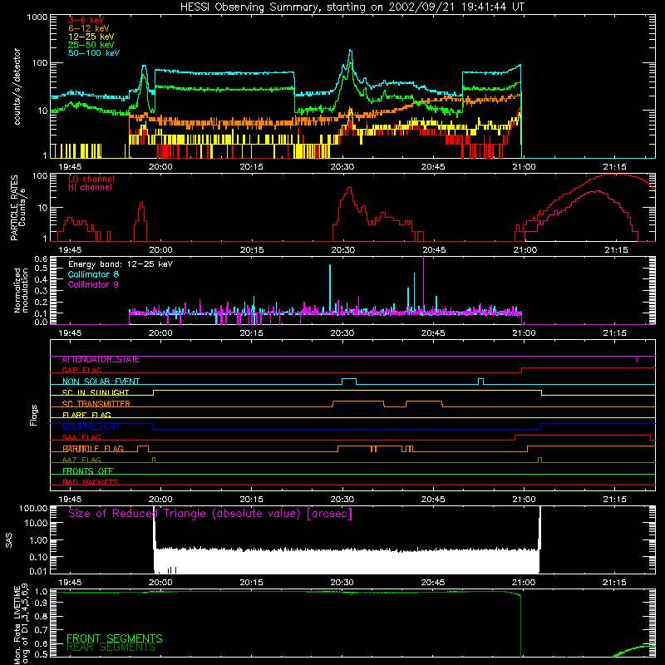Screen dimensions: 665x665
Task: Click the Mon. Rate LIVETIME axis label
Action: [21, 624]
